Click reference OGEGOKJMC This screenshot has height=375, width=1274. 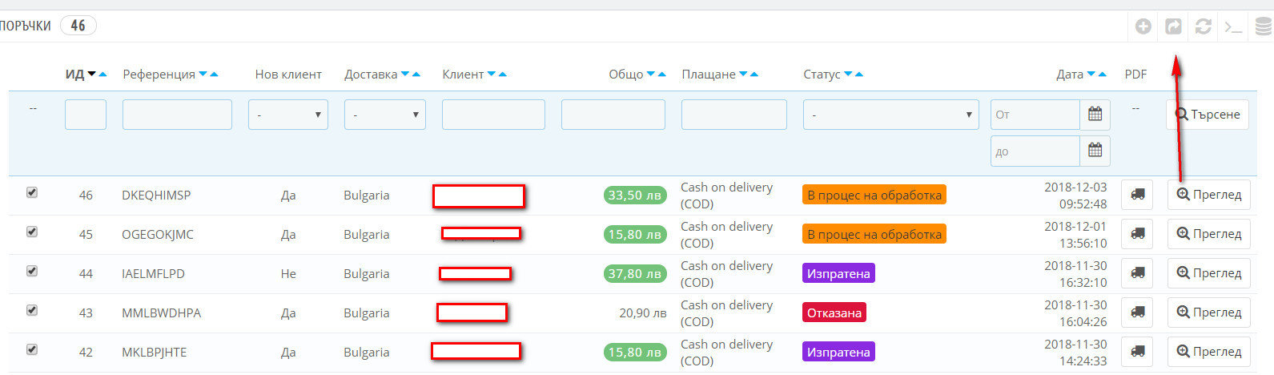158,234
